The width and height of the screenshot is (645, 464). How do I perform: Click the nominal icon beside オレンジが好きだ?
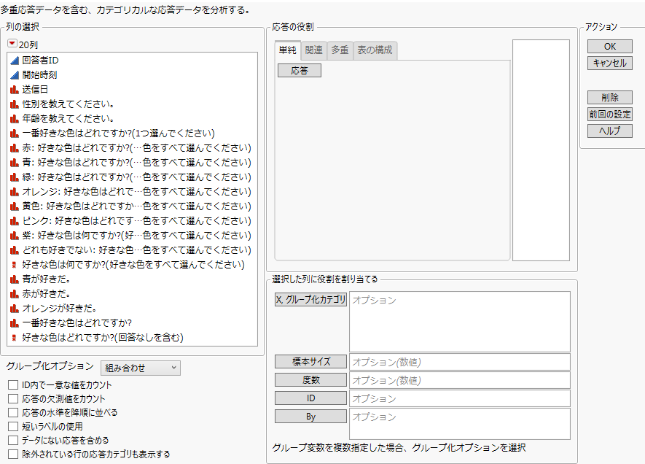pyautogui.click(x=13, y=308)
